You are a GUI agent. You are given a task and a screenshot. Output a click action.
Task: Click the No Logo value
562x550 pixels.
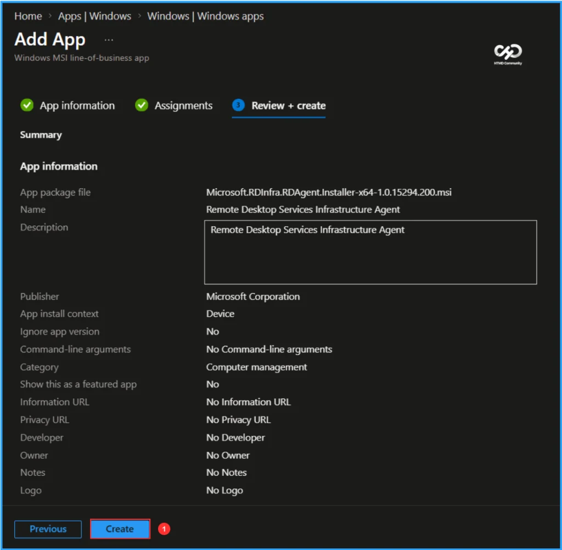point(224,490)
